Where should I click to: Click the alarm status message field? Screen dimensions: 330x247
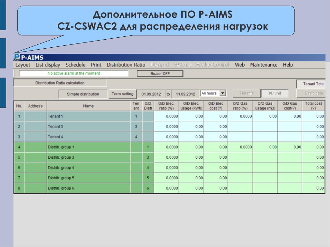[74, 73]
